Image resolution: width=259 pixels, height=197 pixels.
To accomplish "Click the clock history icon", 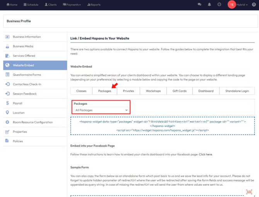I will [219, 5].
